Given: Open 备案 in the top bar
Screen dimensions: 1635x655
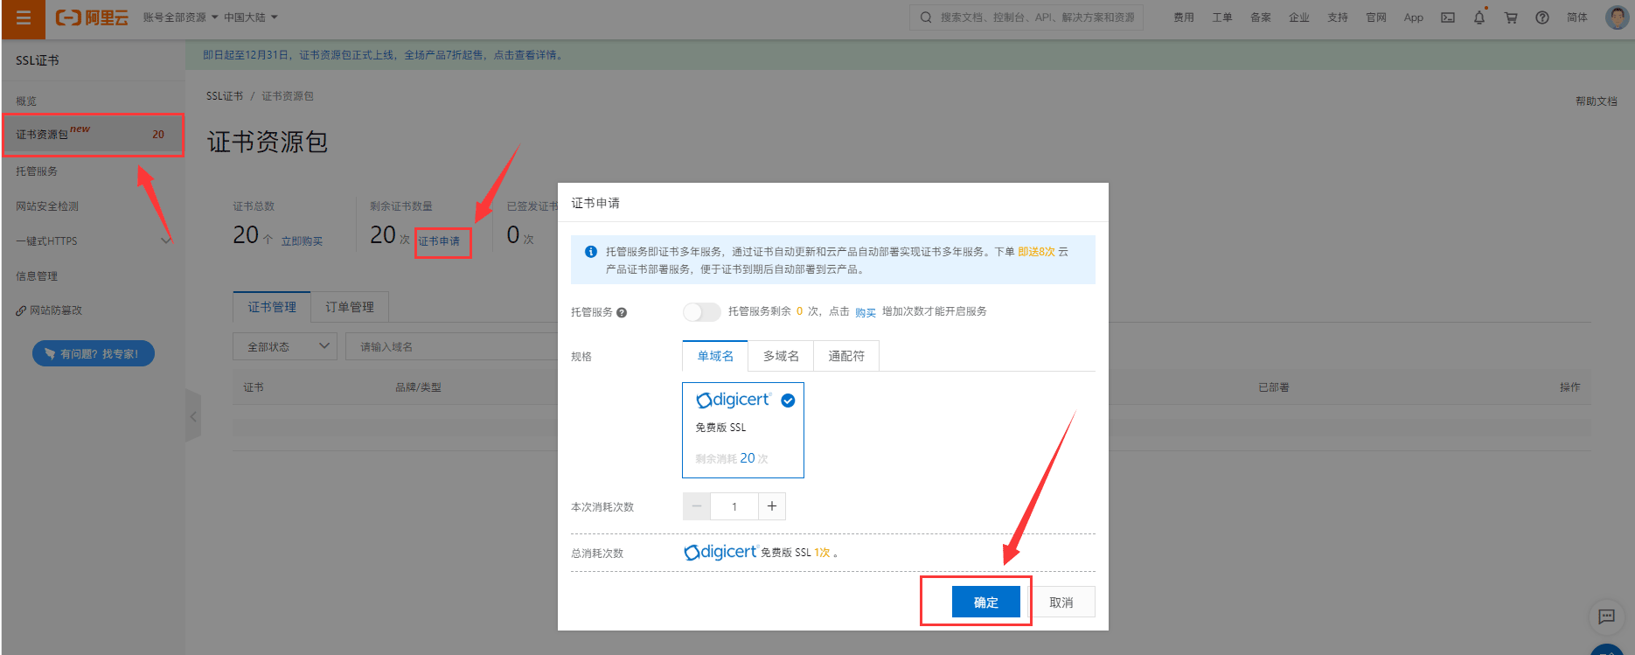Looking at the screenshot, I should tap(1261, 17).
